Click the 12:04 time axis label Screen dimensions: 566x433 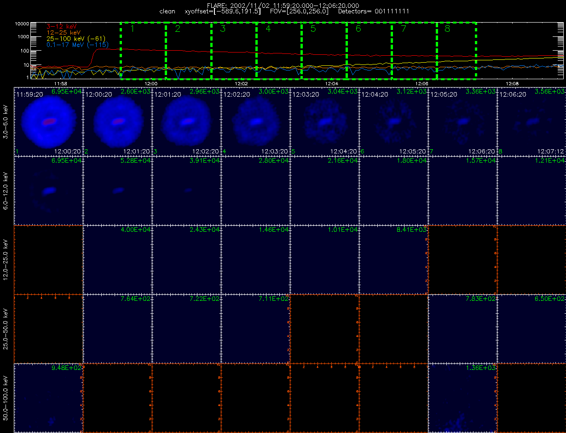[x=331, y=83]
